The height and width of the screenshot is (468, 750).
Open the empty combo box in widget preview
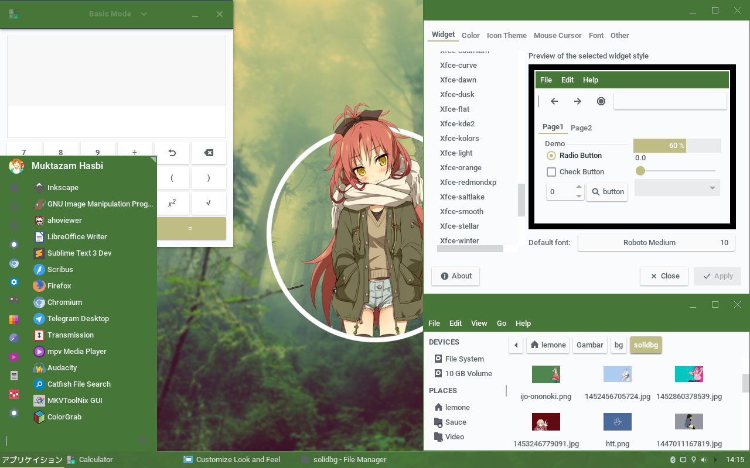677,188
